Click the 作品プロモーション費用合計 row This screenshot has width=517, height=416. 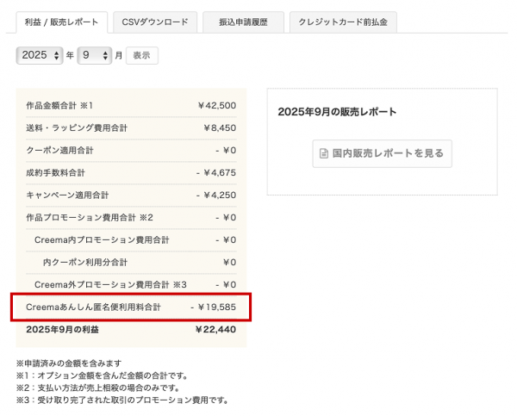point(131,217)
